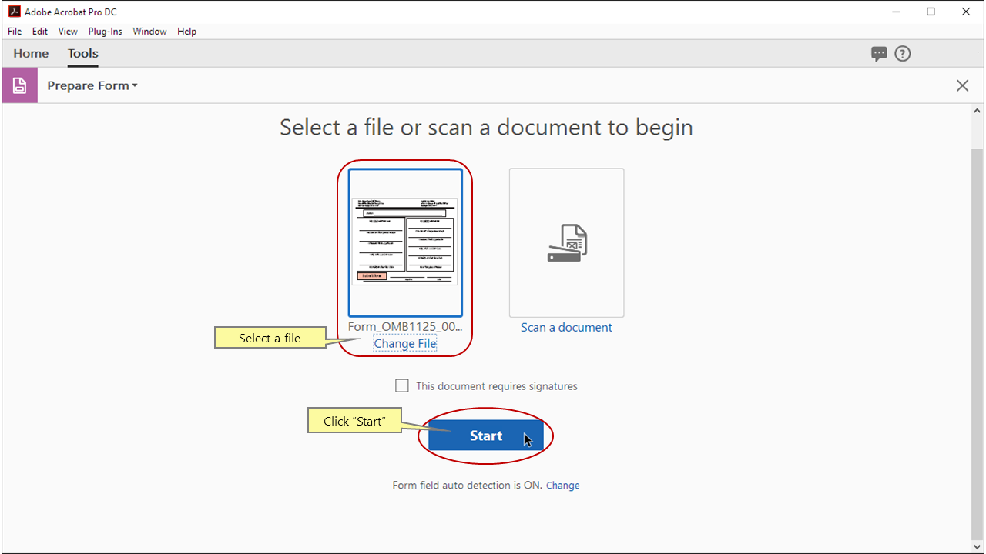Open the File menu
Viewport: 986px width, 554px height.
[x=14, y=31]
